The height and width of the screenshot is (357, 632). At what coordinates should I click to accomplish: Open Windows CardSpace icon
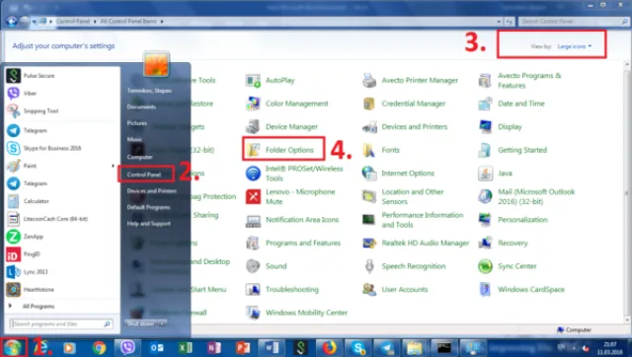(x=485, y=289)
